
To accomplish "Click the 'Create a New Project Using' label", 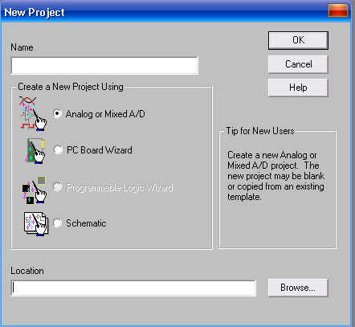I will (71, 87).
